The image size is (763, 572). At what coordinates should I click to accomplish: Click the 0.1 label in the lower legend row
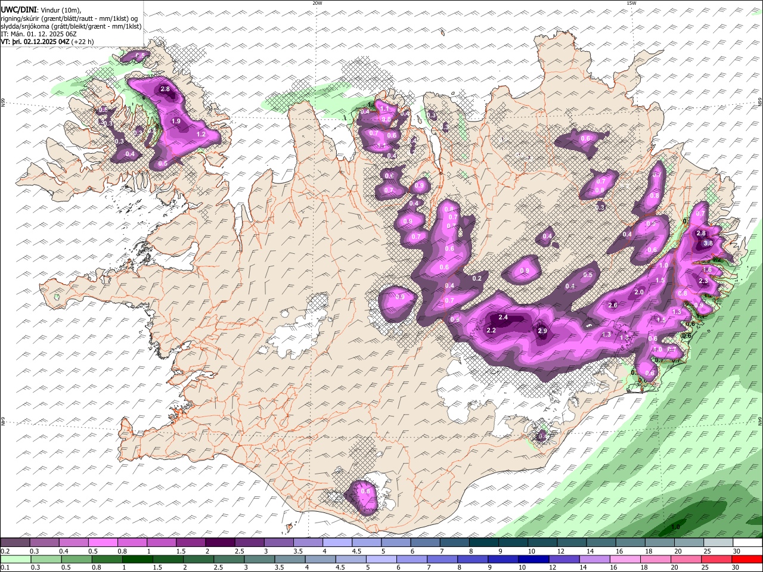[x=5, y=568]
